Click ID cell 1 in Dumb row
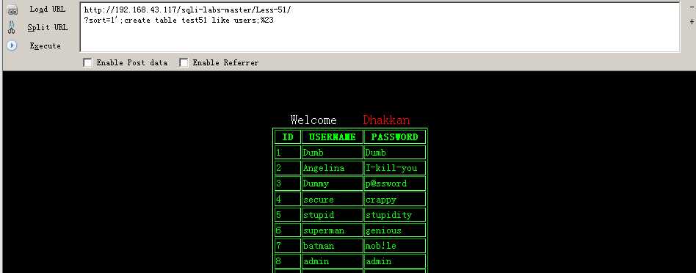This screenshot has width=696, height=273. click(x=288, y=152)
